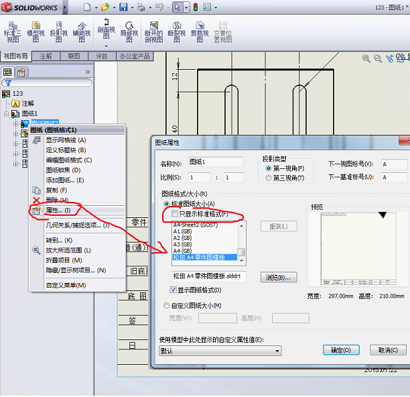
Task: Click the sheet format list scroll down arrow
Action: [242, 261]
